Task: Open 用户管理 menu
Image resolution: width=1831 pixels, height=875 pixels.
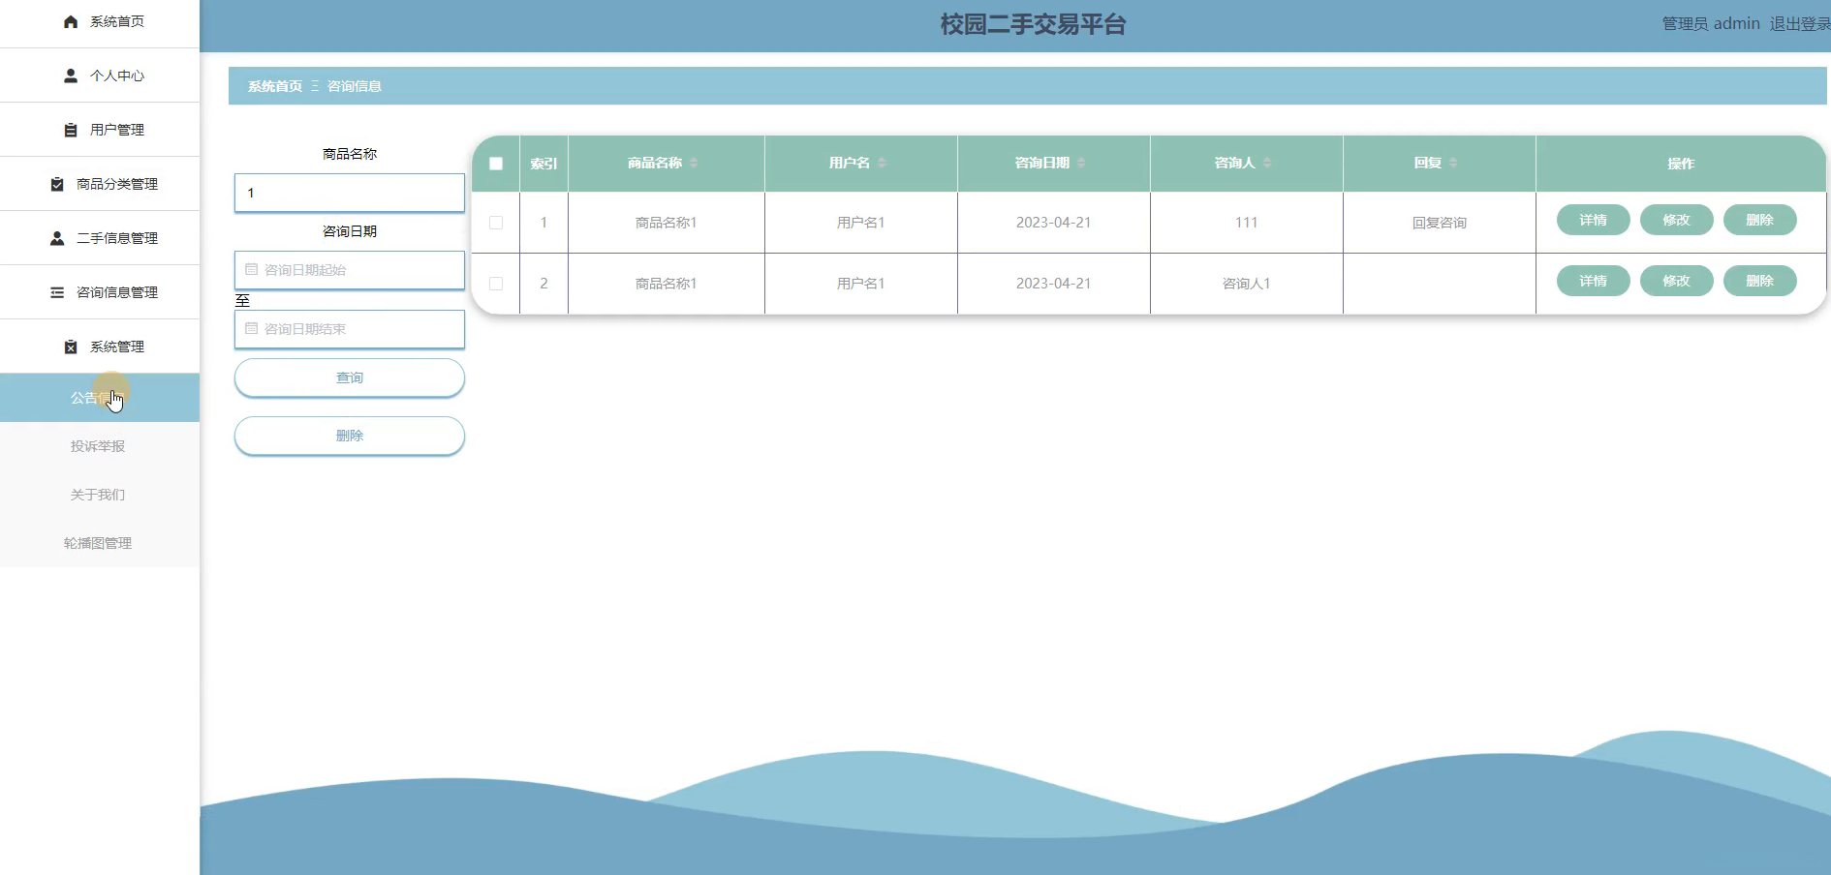Action: (x=100, y=130)
